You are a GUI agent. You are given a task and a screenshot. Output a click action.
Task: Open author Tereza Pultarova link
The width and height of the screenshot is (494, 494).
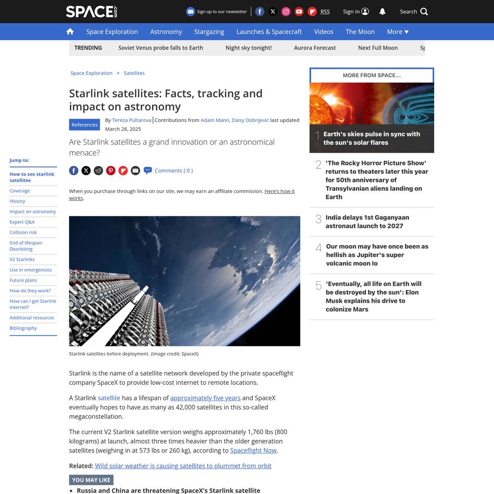tap(132, 120)
